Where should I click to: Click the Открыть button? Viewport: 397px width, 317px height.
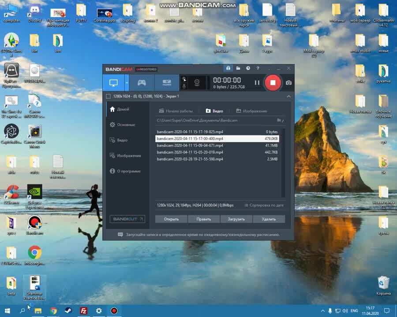tap(172, 219)
